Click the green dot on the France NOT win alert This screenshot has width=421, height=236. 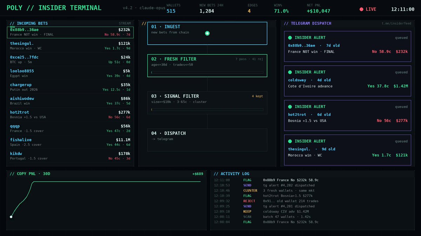coord(290,37)
